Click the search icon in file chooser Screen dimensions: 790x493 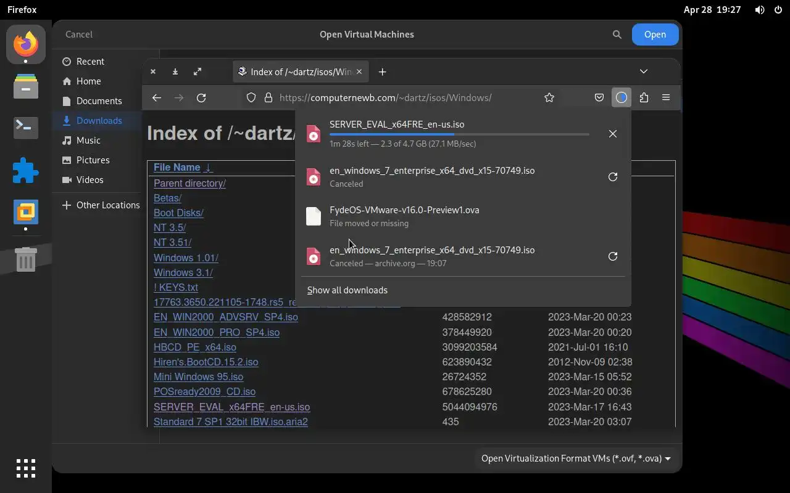(617, 35)
